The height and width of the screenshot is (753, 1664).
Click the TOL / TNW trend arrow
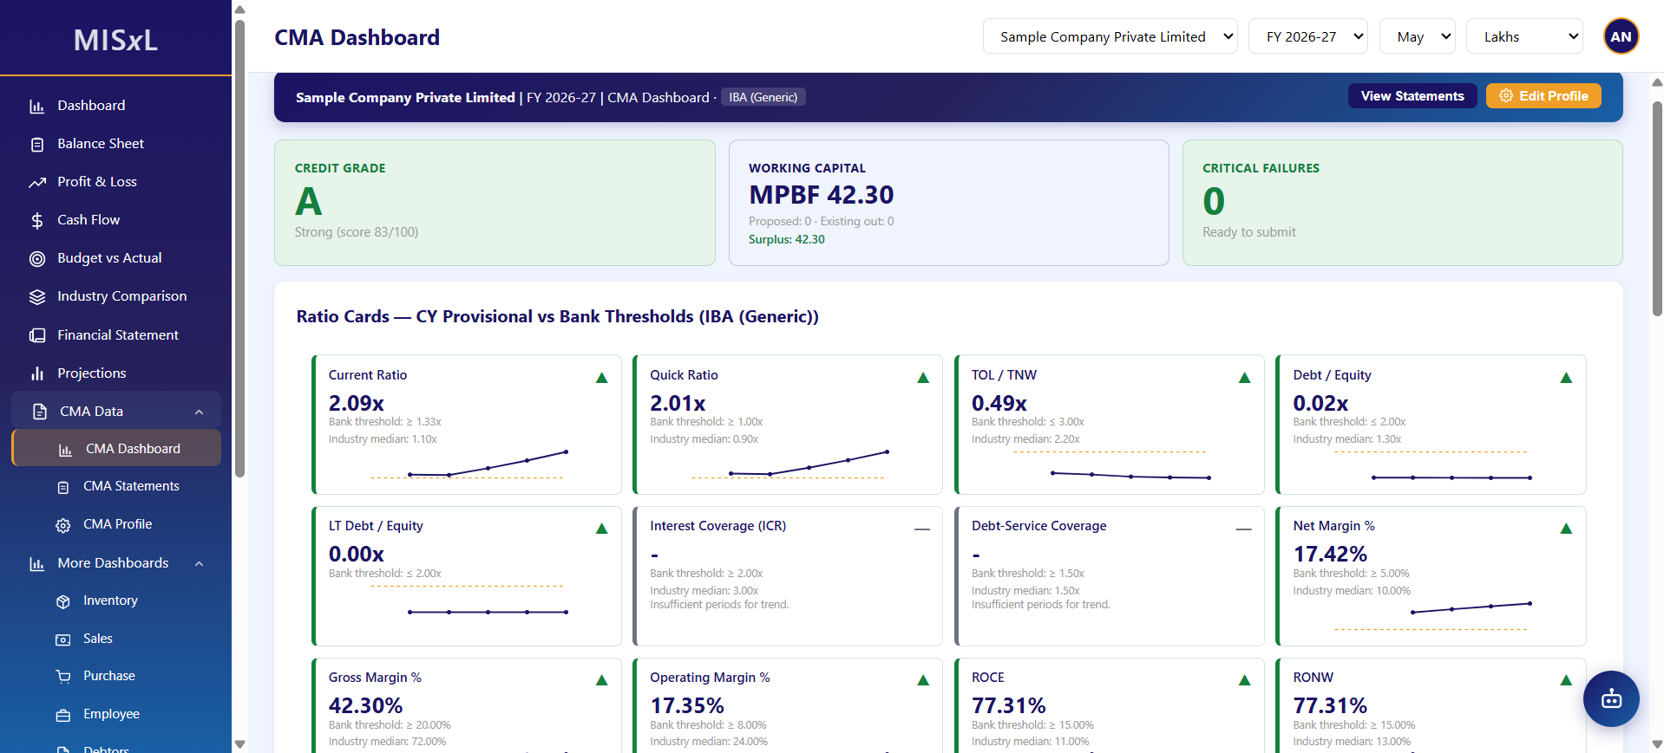tap(1244, 378)
